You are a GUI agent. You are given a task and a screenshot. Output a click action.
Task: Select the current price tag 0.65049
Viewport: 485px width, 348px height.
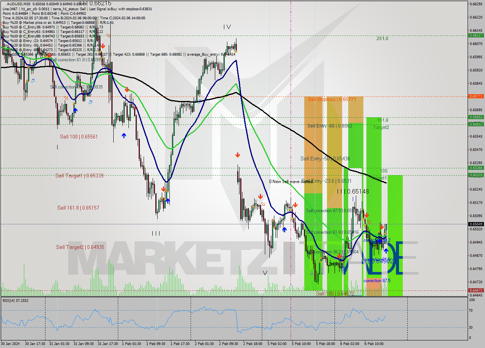(x=476, y=224)
